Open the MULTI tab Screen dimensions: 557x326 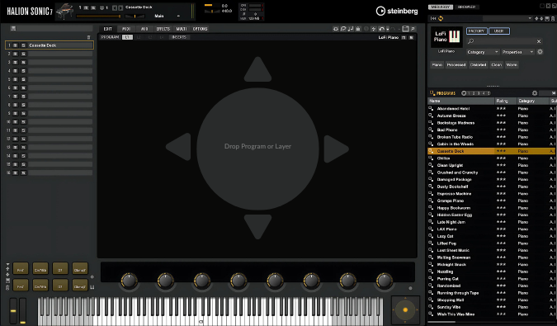pos(182,29)
